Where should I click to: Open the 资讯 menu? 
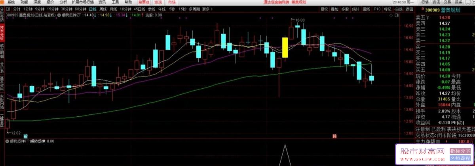[x=102, y=2]
